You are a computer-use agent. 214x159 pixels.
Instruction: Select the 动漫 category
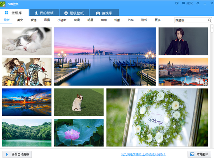click(x=77, y=20)
